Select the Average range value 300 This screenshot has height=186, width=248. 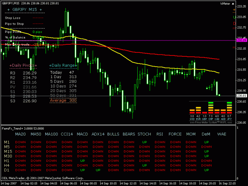(x=73, y=100)
